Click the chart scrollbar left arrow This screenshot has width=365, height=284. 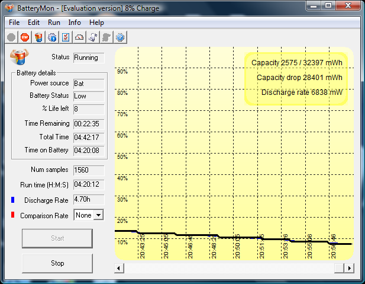click(x=119, y=269)
